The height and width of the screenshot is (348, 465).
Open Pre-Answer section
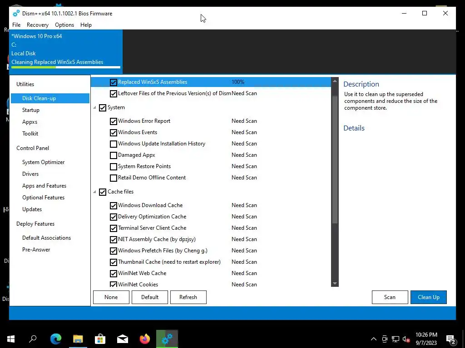tap(36, 250)
